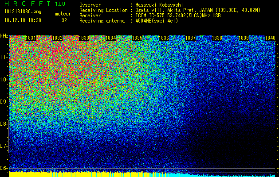Click the Receiver field label

tap(90, 15)
